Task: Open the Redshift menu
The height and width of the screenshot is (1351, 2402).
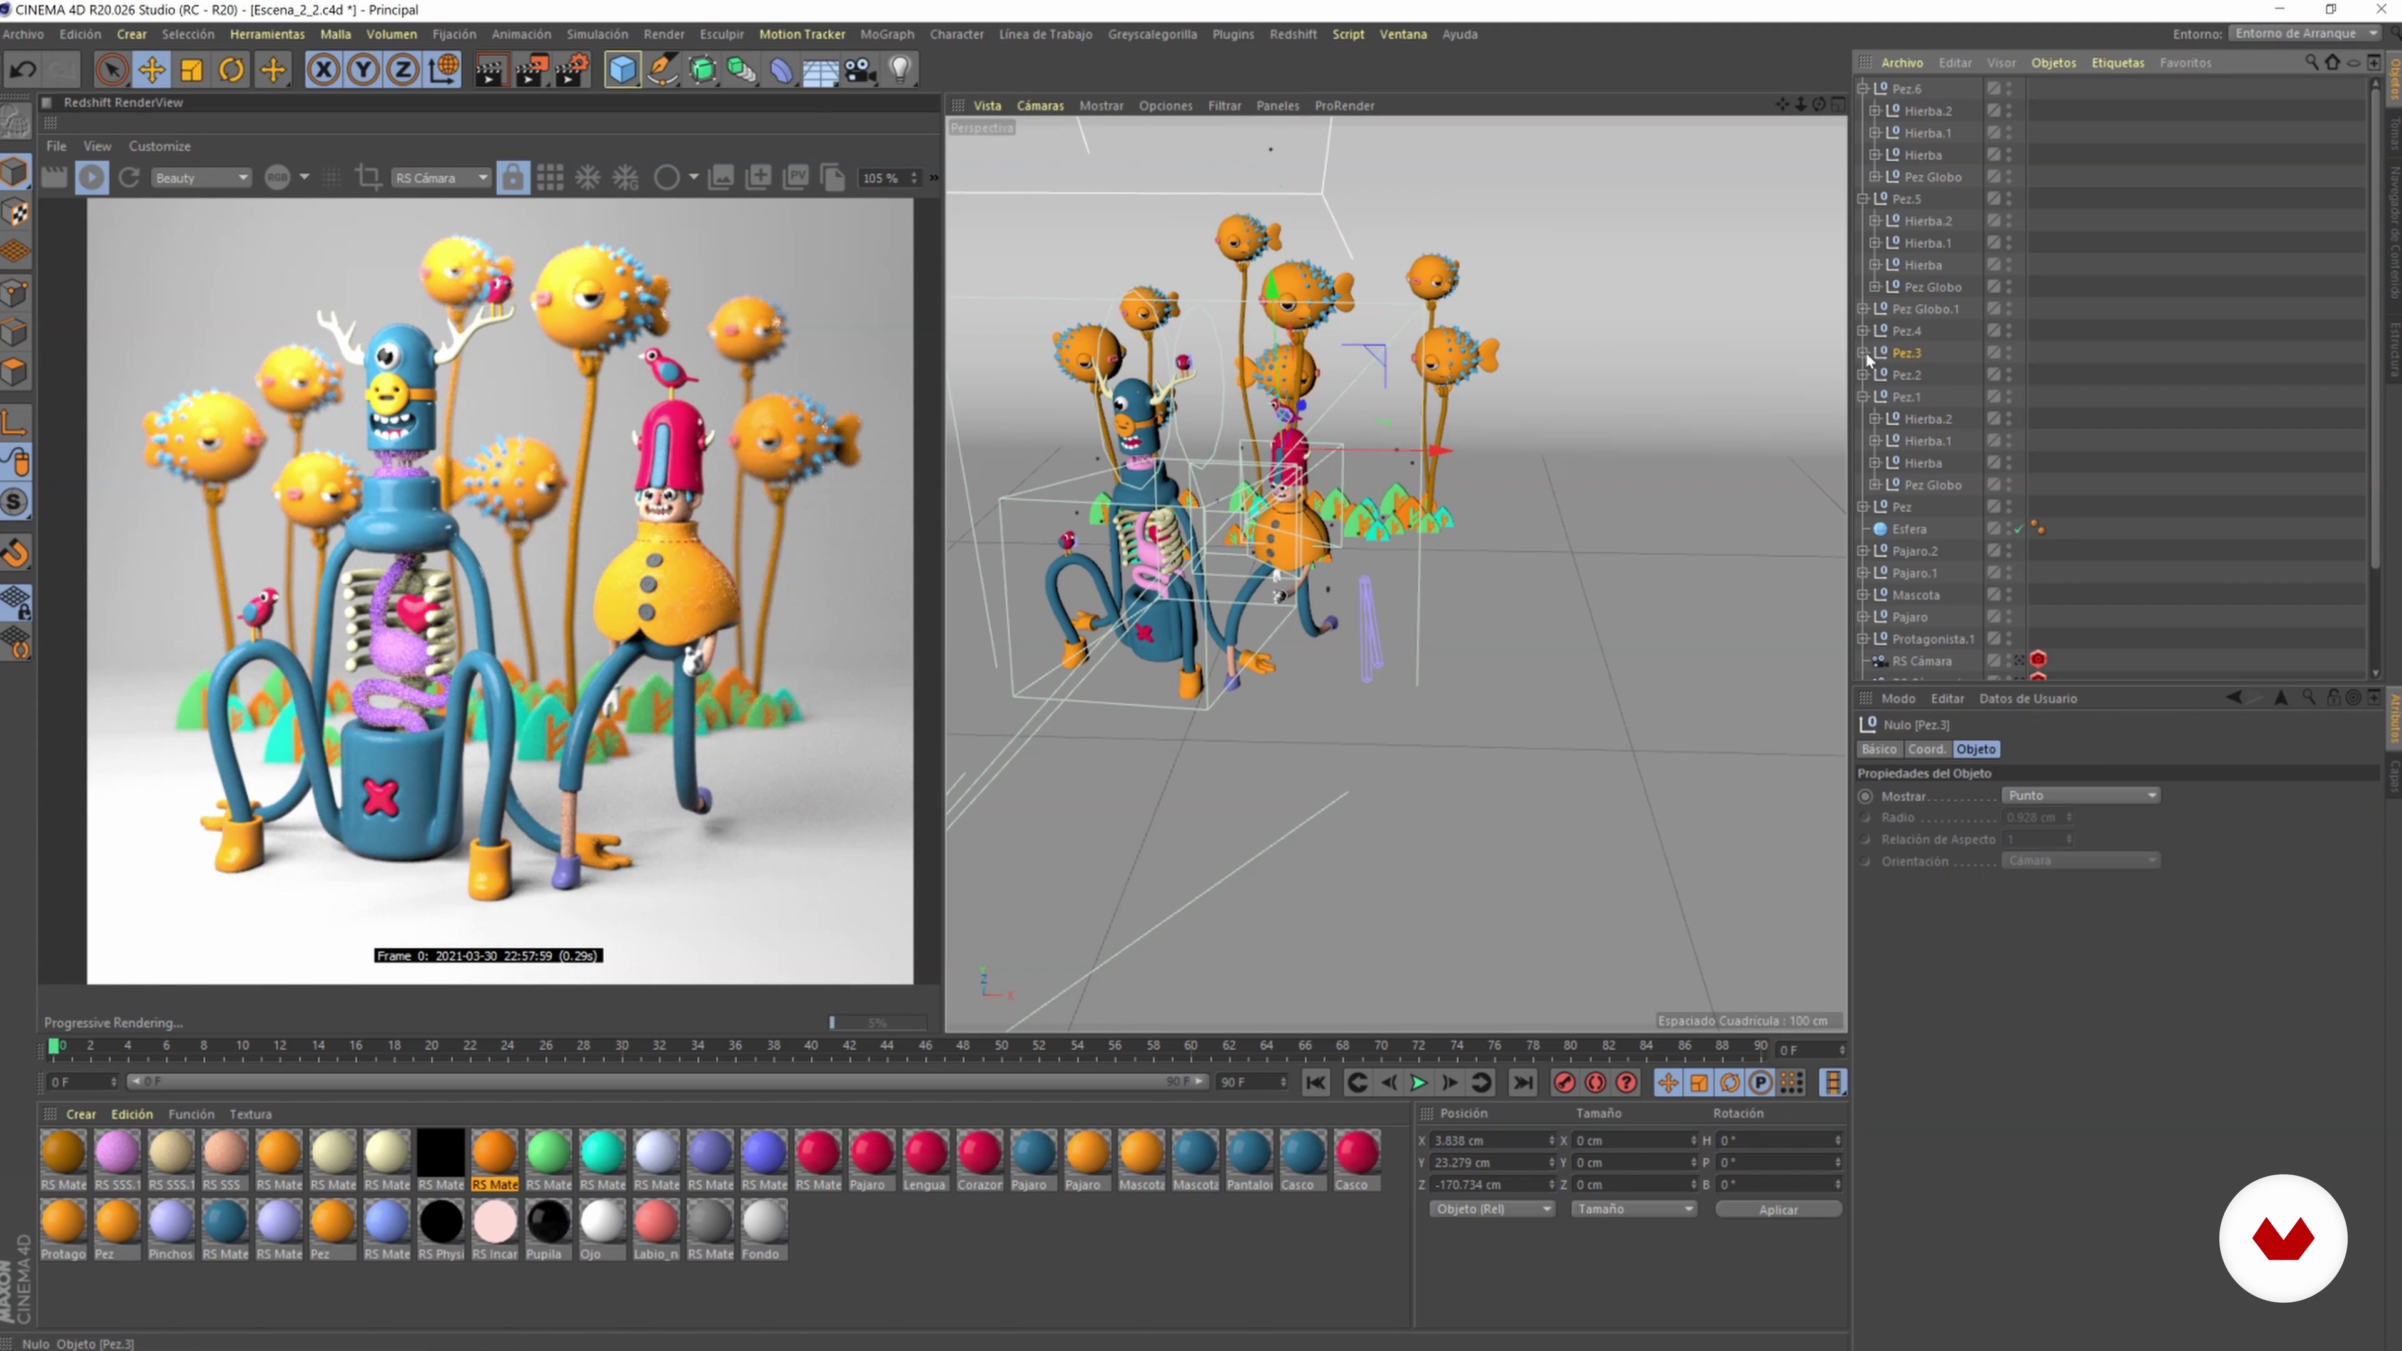Action: coord(1294,34)
